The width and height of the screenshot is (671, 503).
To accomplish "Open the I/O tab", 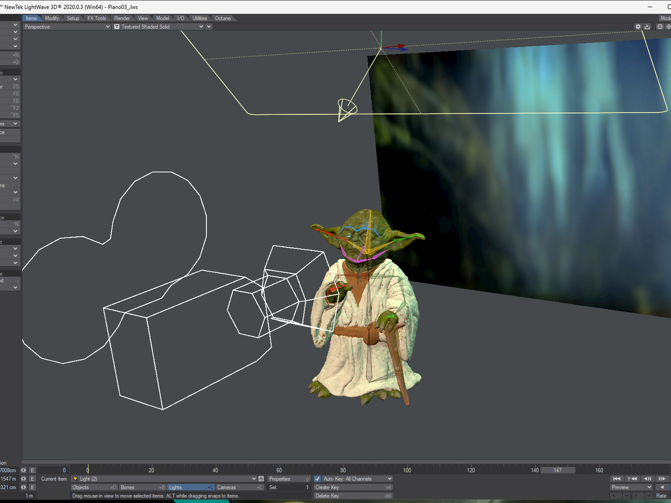I will (180, 18).
